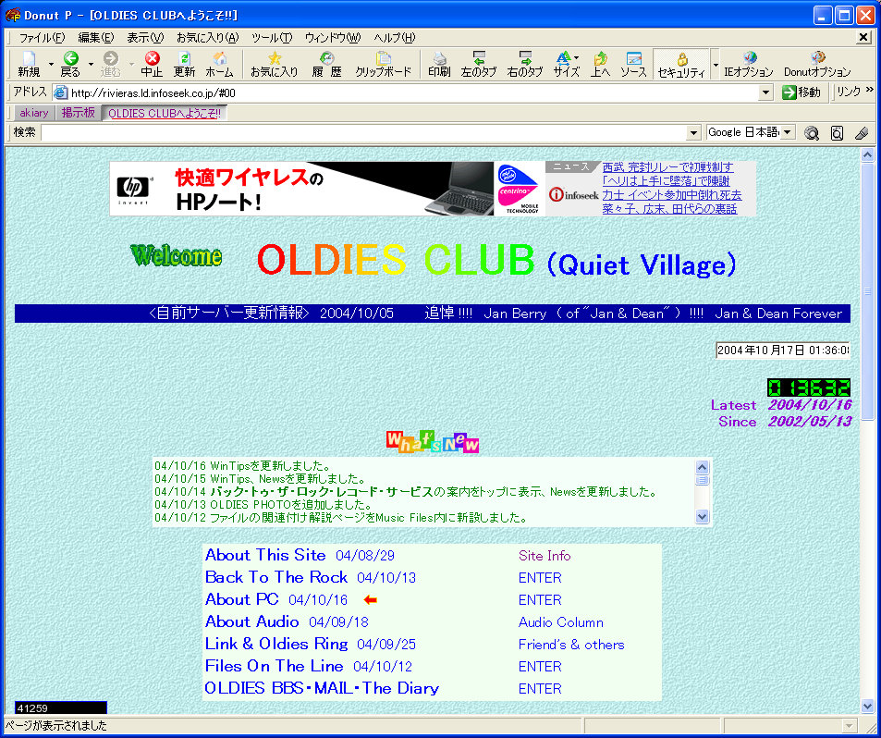881x738 pixels.
Task: Click the 戻る (Back) toolbar icon
Action: click(x=70, y=64)
